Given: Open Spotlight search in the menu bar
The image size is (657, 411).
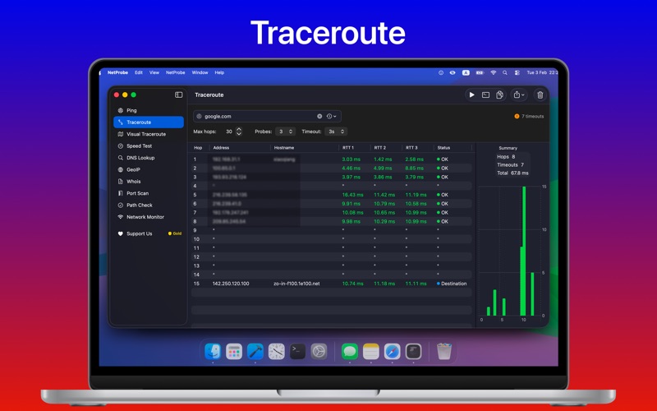Looking at the screenshot, I should point(505,72).
